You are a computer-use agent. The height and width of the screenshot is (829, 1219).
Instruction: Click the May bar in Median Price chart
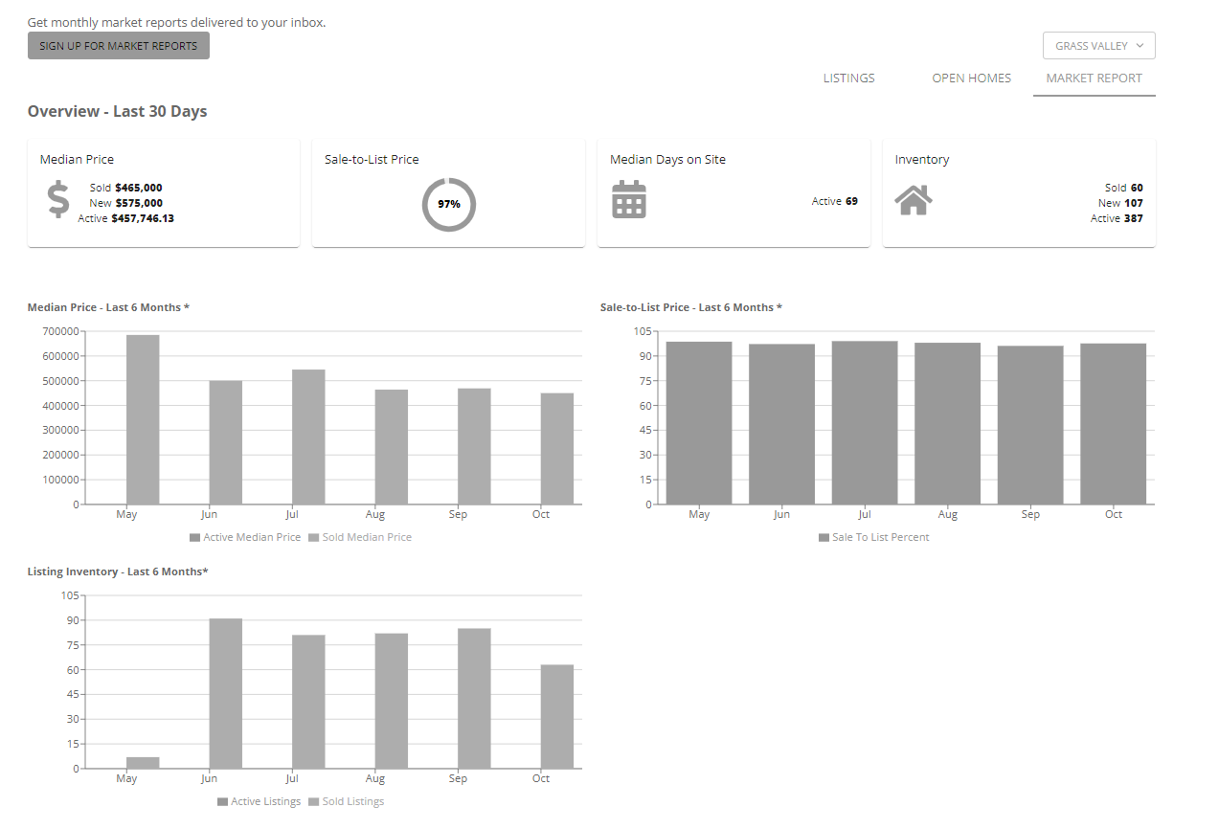(143, 419)
